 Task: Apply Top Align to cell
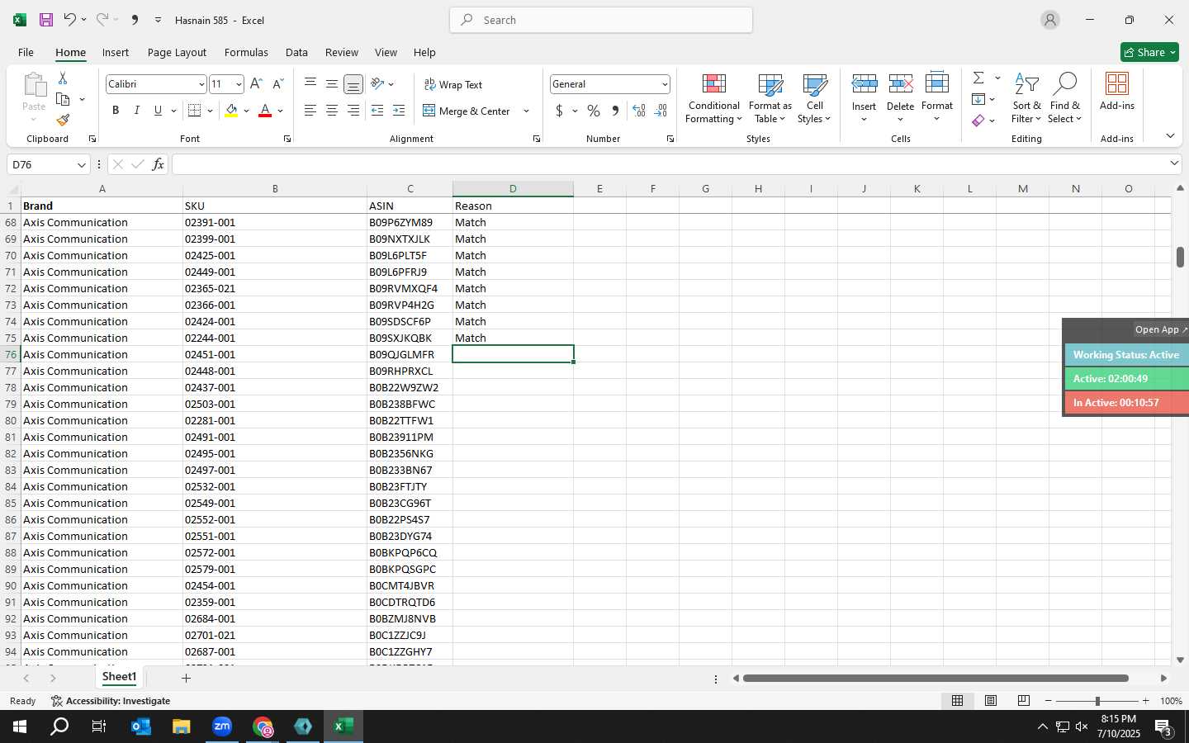pyautogui.click(x=310, y=83)
